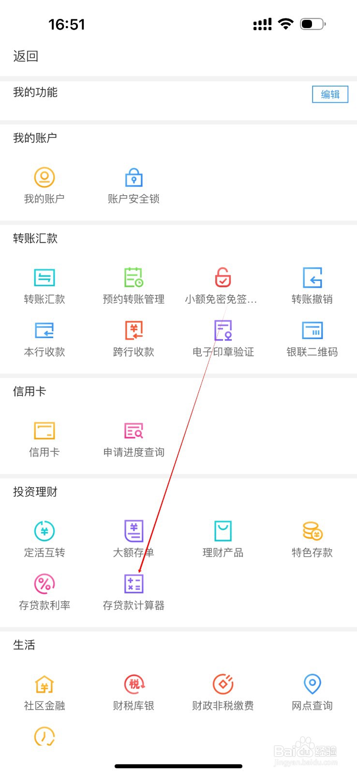This screenshot has width=357, height=775.
Task: Open the 电子印章验证 stamp icon
Action: [x=223, y=330]
